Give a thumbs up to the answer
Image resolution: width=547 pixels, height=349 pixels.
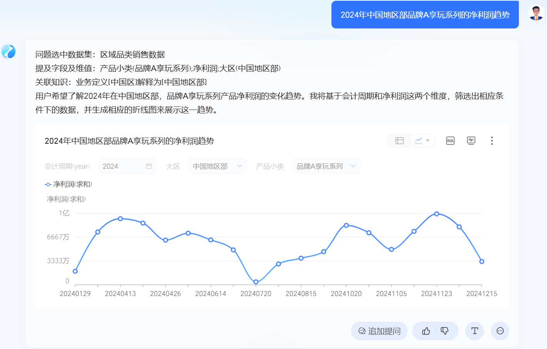[x=426, y=331]
